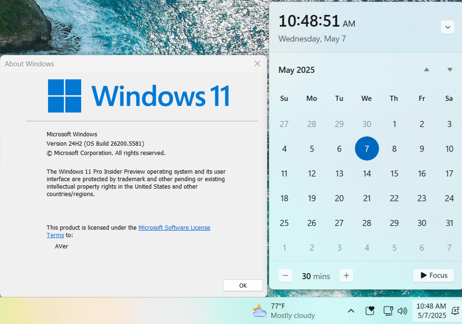This screenshot has height=324, width=462.
Task: Click OK in About Windows dialog
Action: (x=243, y=285)
